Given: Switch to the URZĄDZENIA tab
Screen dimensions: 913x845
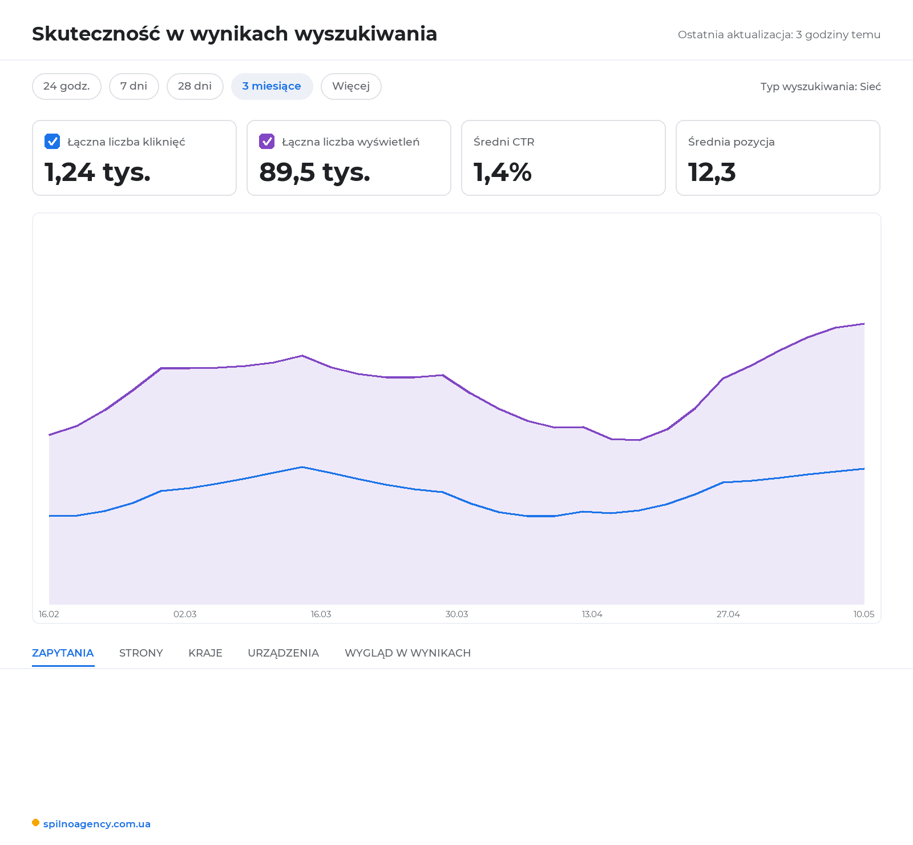Looking at the screenshot, I should 284,653.
